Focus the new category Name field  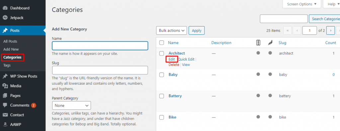pyautogui.click(x=100, y=46)
